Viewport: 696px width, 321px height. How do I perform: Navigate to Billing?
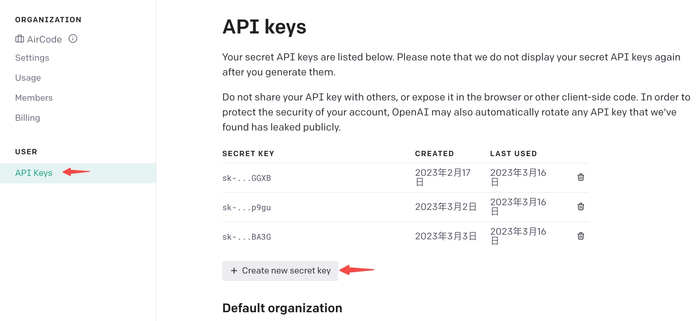pos(28,118)
